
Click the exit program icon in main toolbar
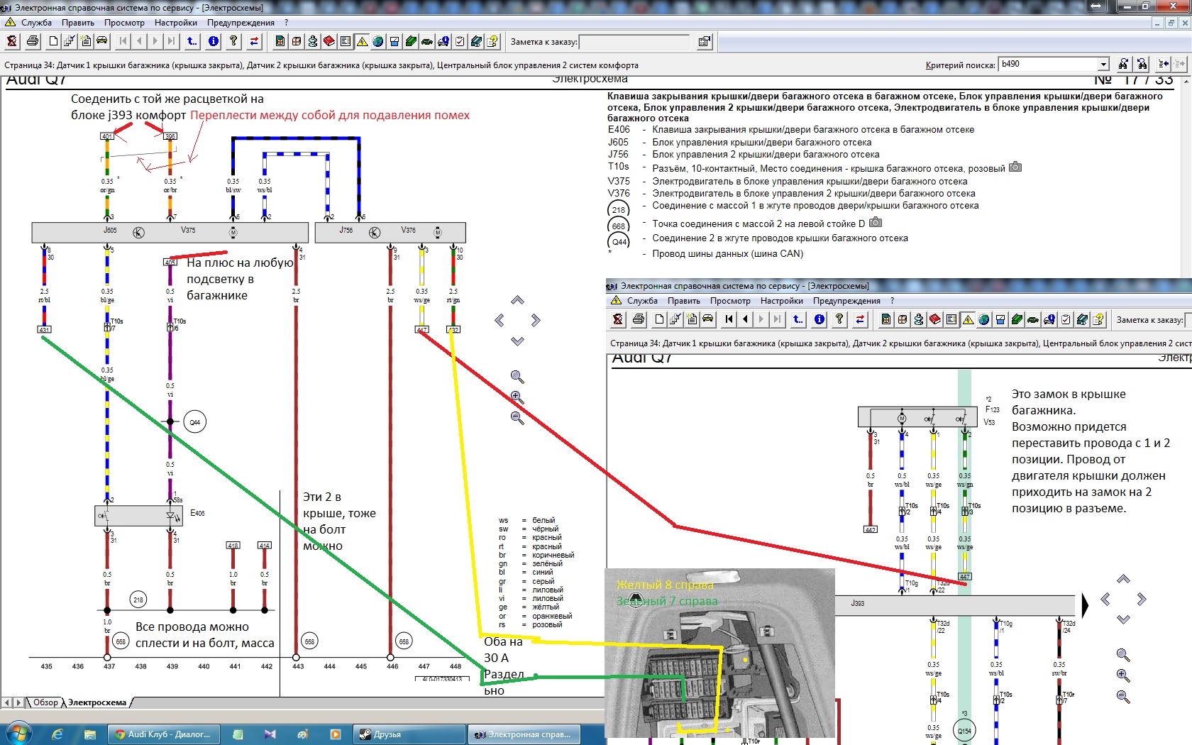12,41
